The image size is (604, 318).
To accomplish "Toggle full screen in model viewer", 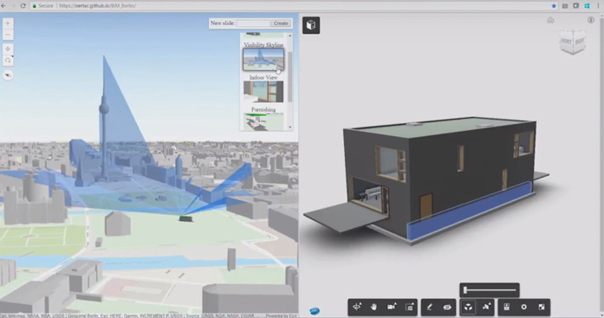I will (x=542, y=307).
